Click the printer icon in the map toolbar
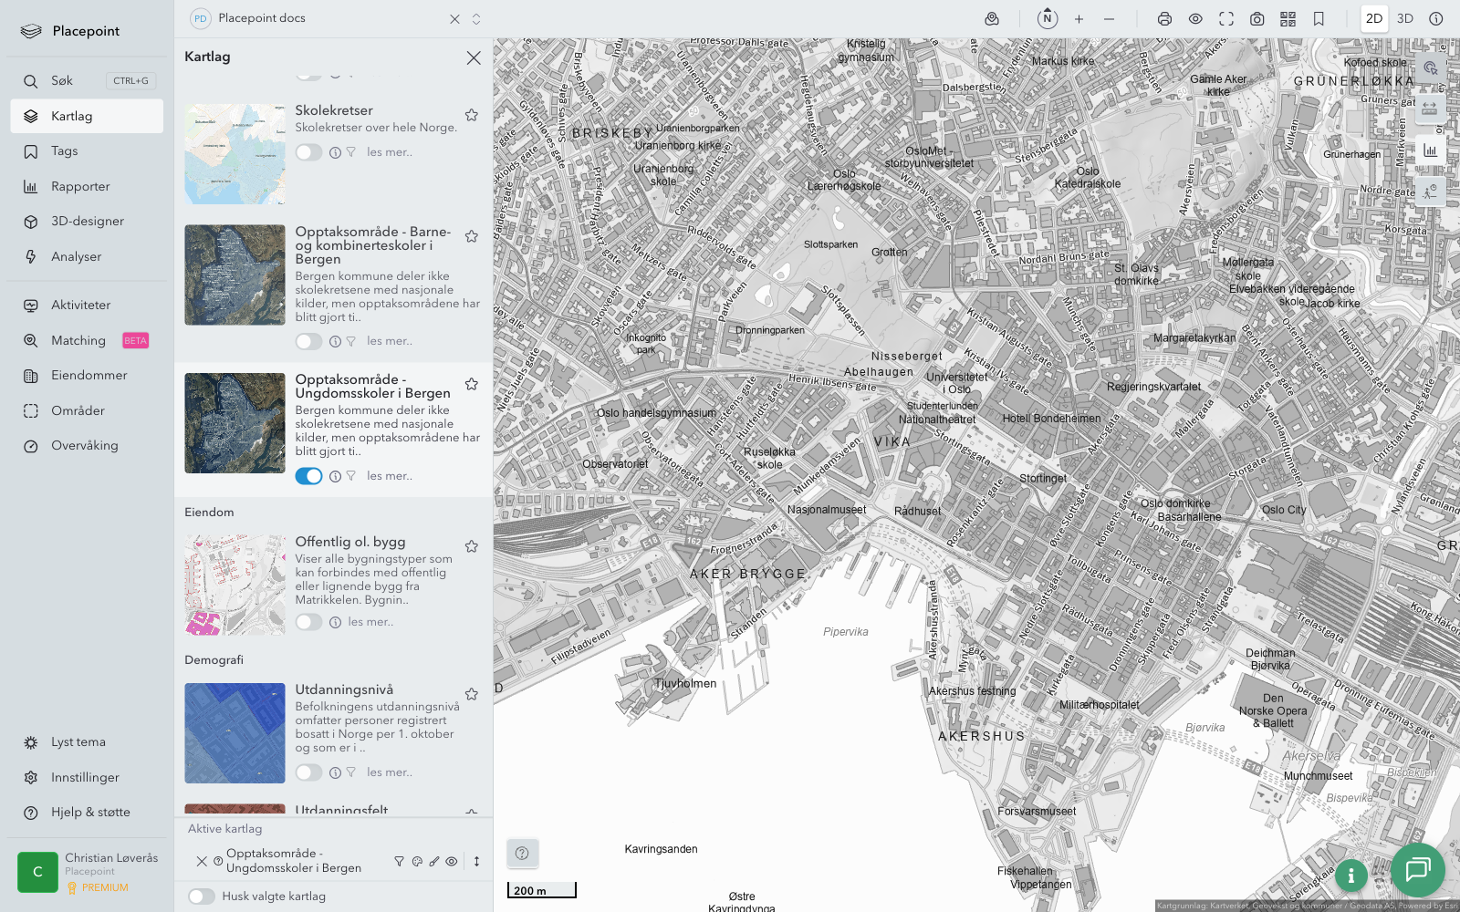Image resolution: width=1460 pixels, height=912 pixels. click(x=1164, y=19)
